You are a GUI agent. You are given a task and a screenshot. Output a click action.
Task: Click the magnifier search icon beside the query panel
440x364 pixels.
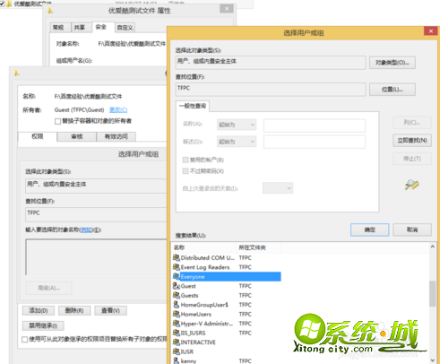coord(412,185)
